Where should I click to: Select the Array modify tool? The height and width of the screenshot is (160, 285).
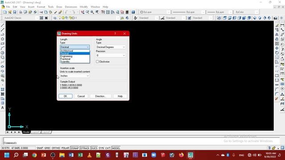click(x=277, y=44)
